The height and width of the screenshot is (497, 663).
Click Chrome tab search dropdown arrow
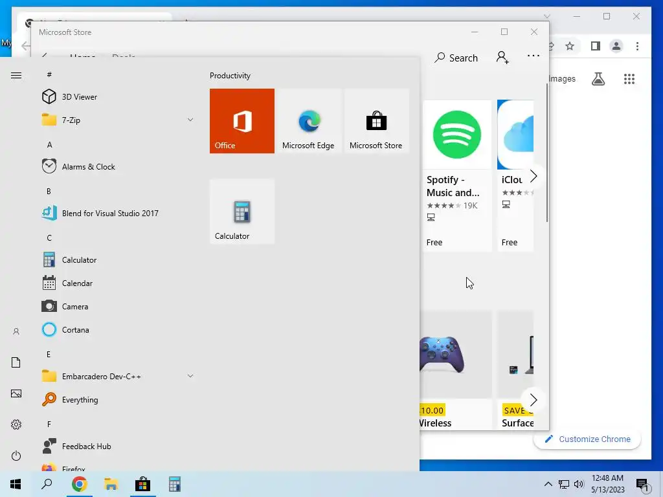coord(546,16)
